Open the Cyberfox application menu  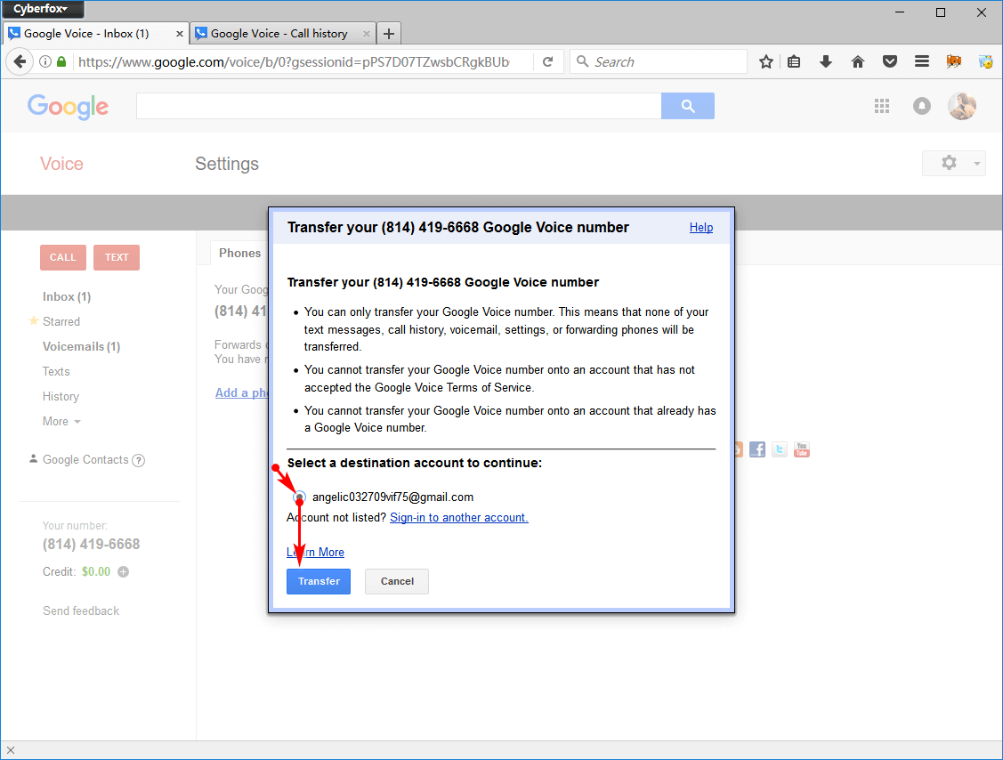(x=42, y=9)
